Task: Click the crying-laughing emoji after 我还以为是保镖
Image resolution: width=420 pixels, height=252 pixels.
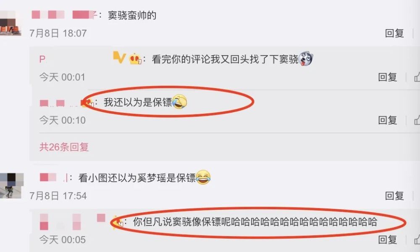Action: (x=179, y=101)
